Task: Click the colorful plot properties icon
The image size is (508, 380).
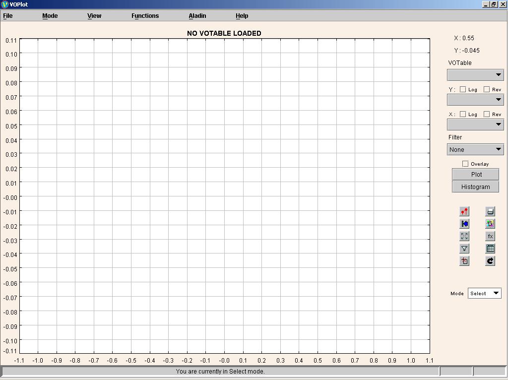Action: coord(490,224)
